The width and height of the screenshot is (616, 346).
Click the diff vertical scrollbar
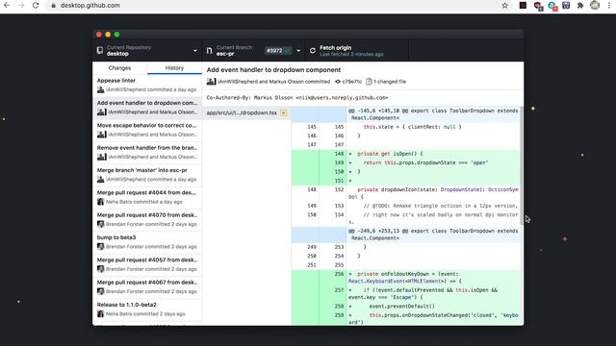(x=522, y=164)
